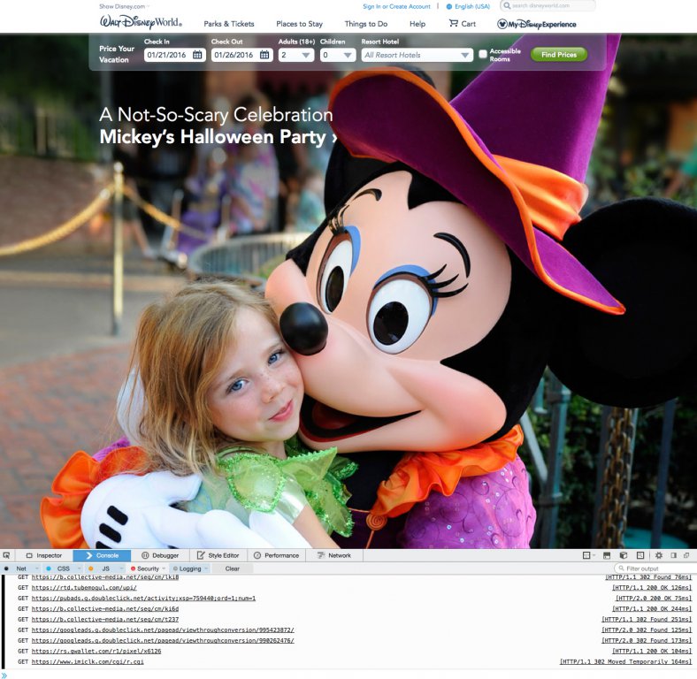Screen dimensions: 697x679
Task: Open My Disney Experience
Action: pyautogui.click(x=537, y=24)
